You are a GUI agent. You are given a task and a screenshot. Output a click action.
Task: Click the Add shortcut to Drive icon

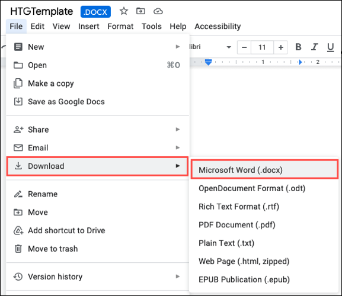18,230
